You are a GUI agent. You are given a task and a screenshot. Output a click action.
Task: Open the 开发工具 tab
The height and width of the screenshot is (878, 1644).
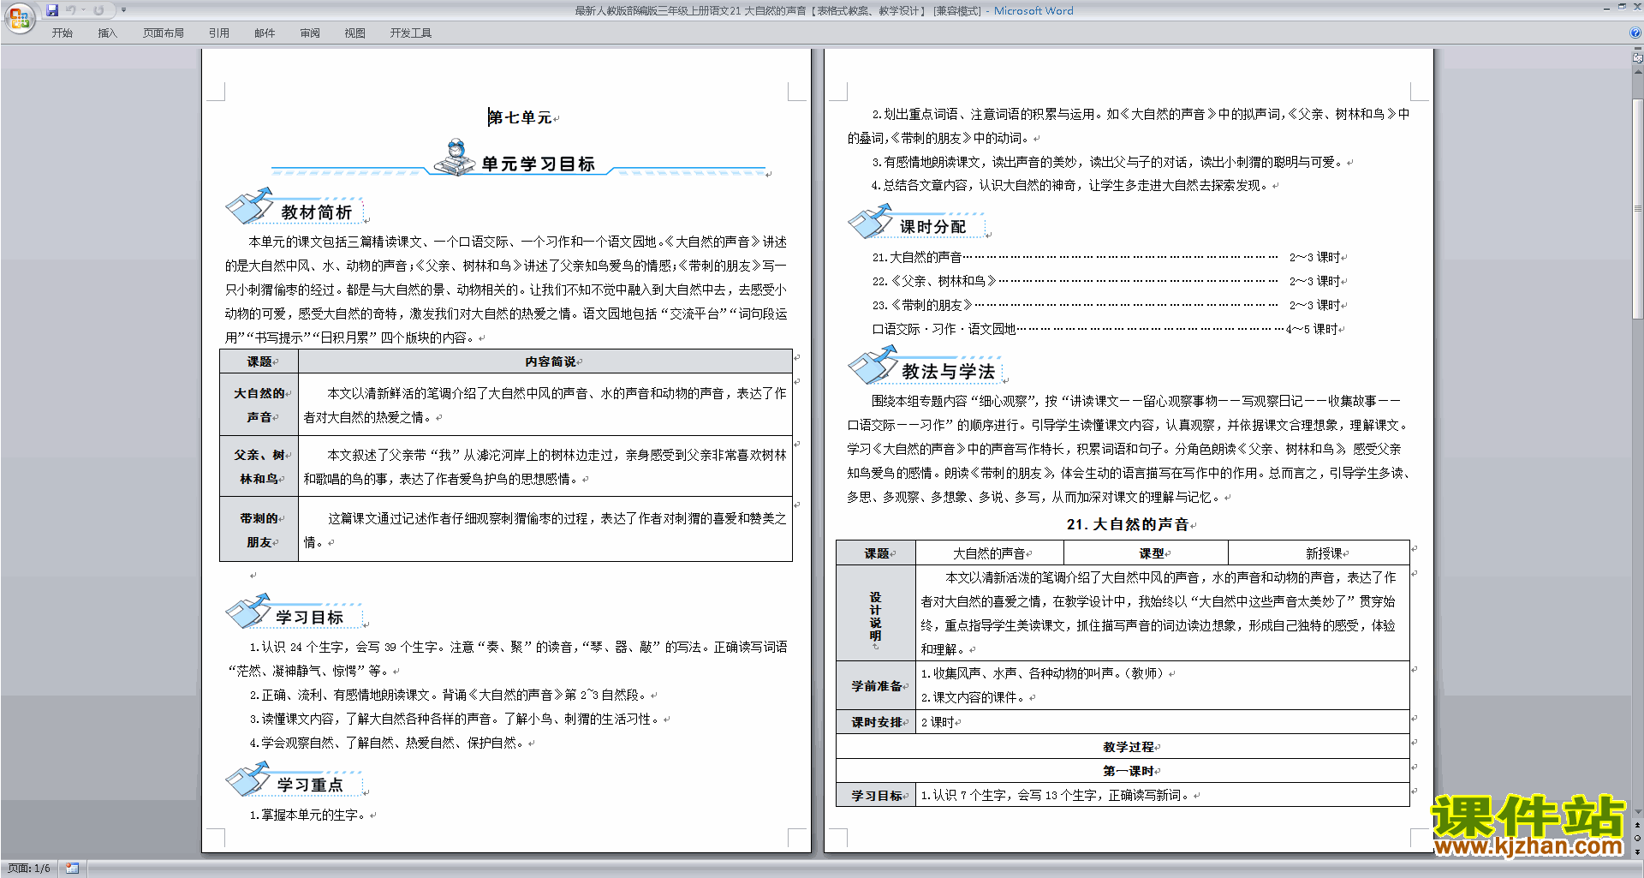tap(410, 33)
